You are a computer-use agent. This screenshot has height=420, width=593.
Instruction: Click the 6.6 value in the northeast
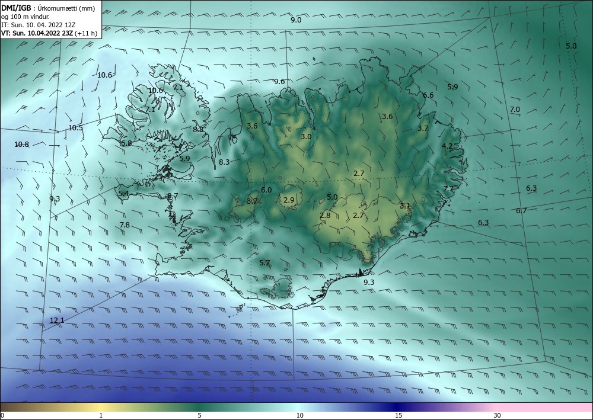coord(428,95)
